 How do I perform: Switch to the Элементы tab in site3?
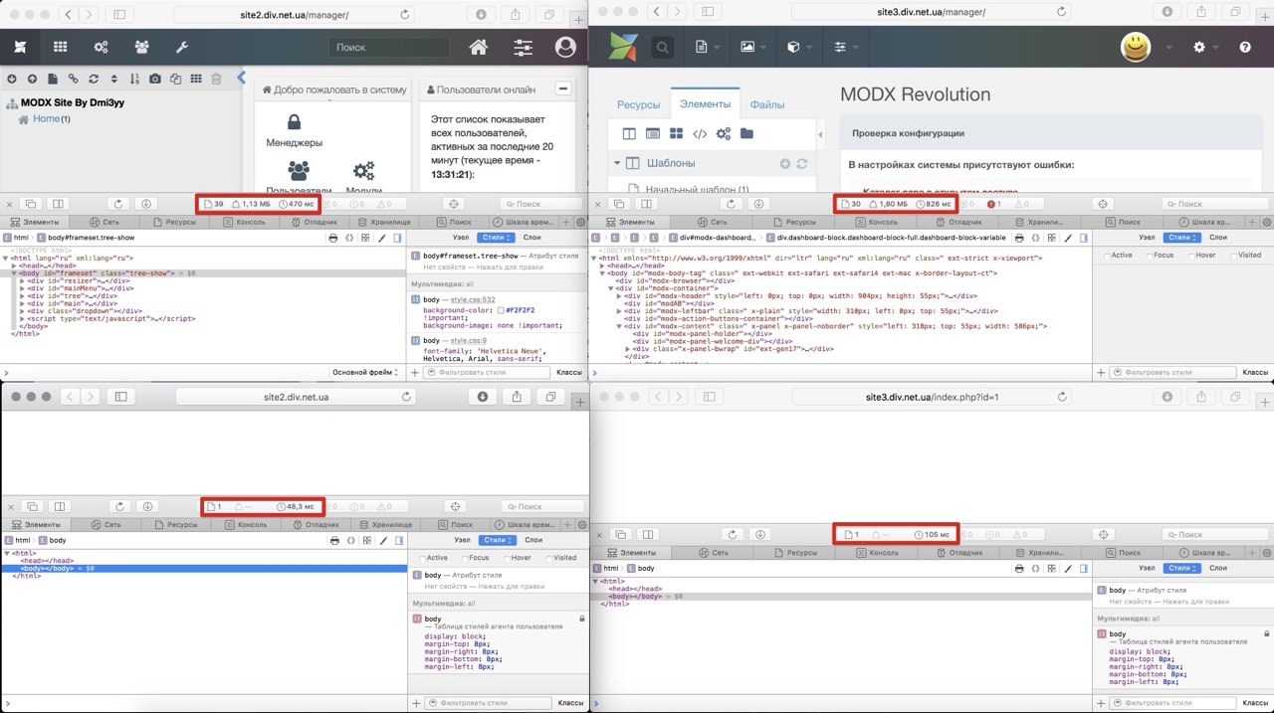click(705, 103)
